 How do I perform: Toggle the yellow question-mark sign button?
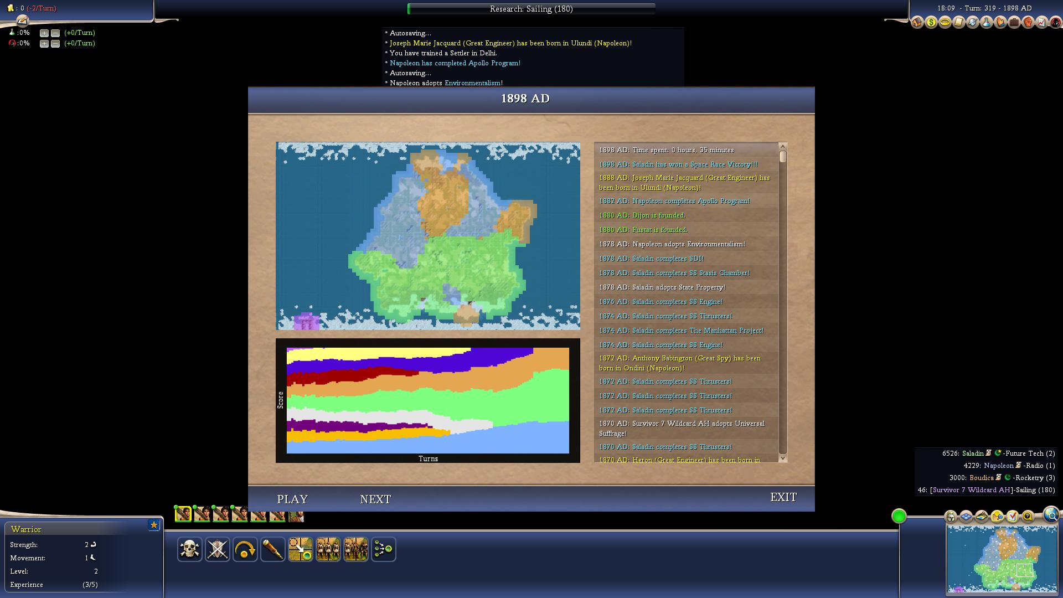tap(1028, 517)
